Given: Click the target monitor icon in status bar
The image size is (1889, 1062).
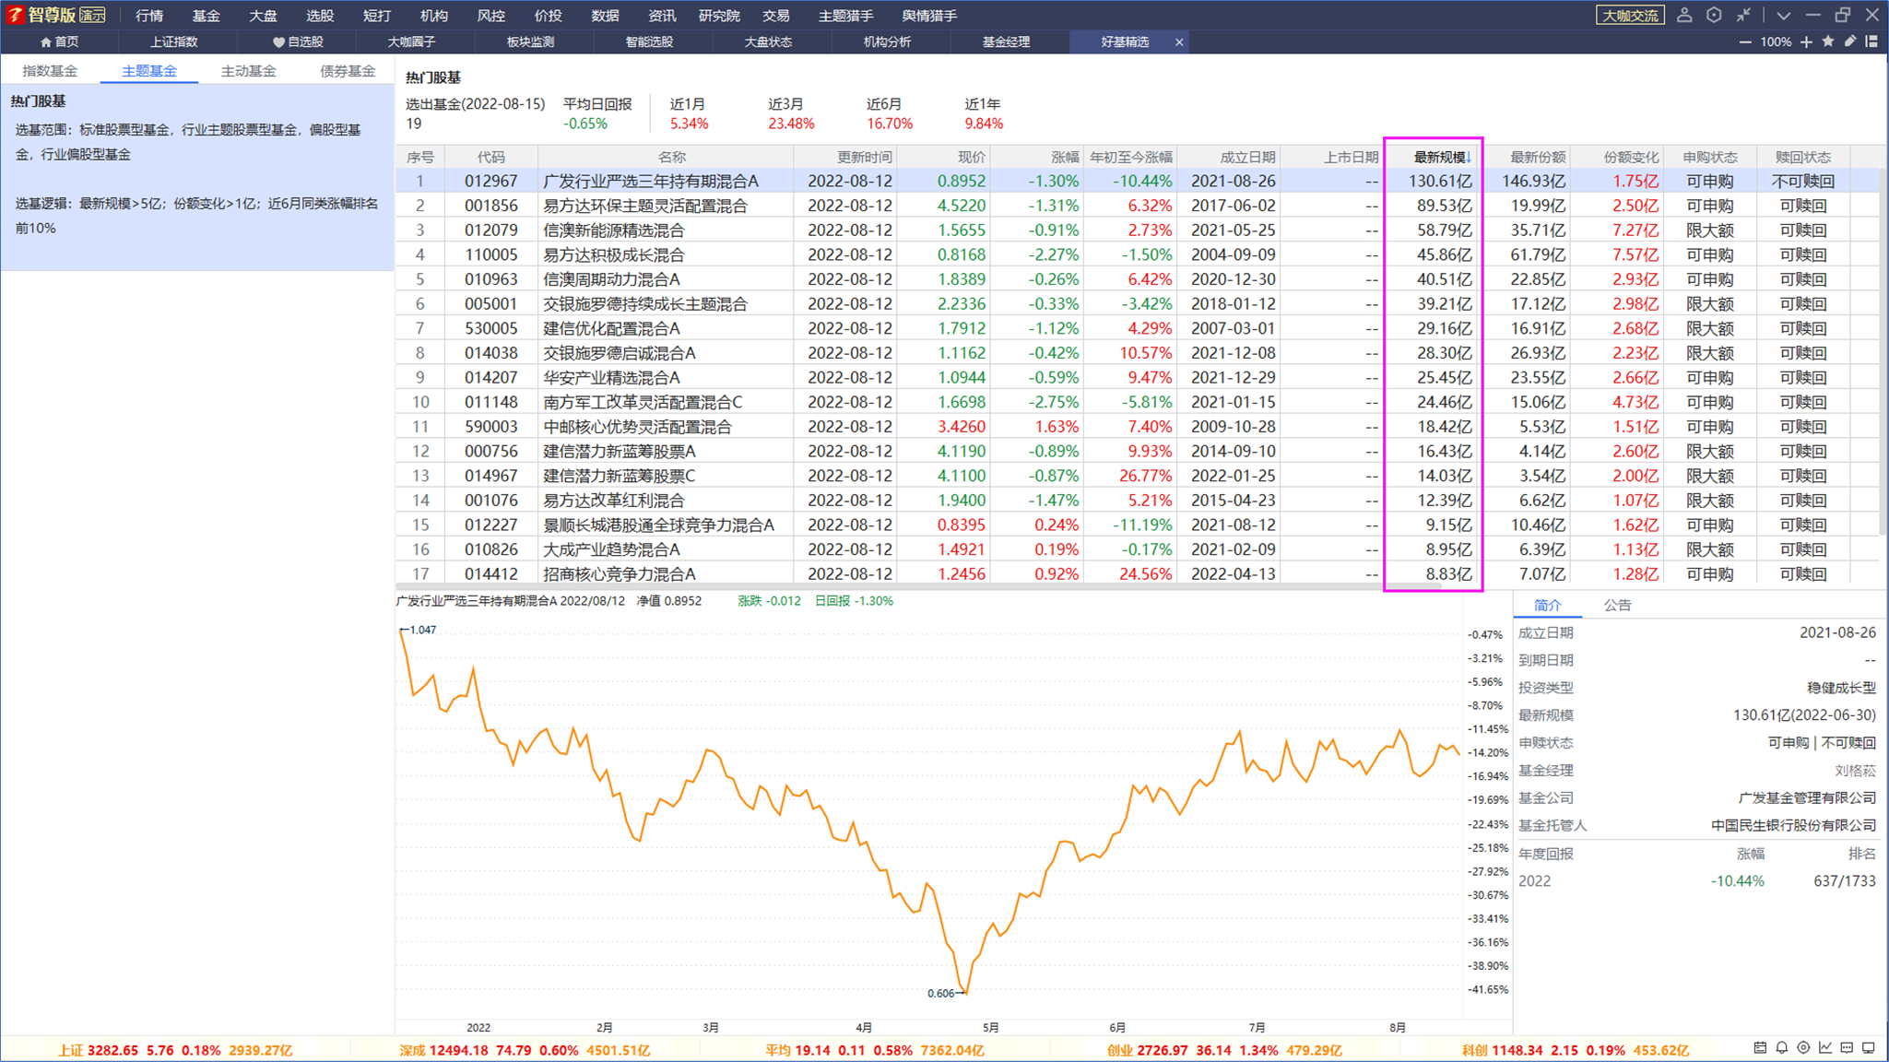Looking at the screenshot, I should tap(1803, 1048).
